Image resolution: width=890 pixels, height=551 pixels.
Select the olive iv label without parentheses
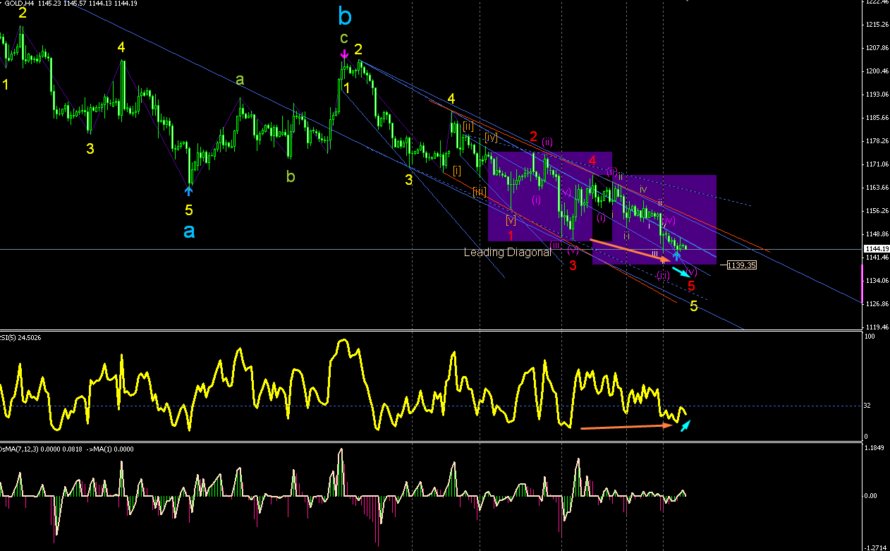click(x=643, y=189)
